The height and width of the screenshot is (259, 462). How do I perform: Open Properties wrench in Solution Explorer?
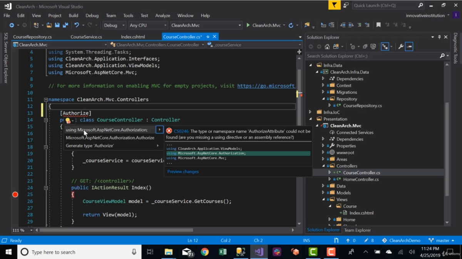pos(401,46)
